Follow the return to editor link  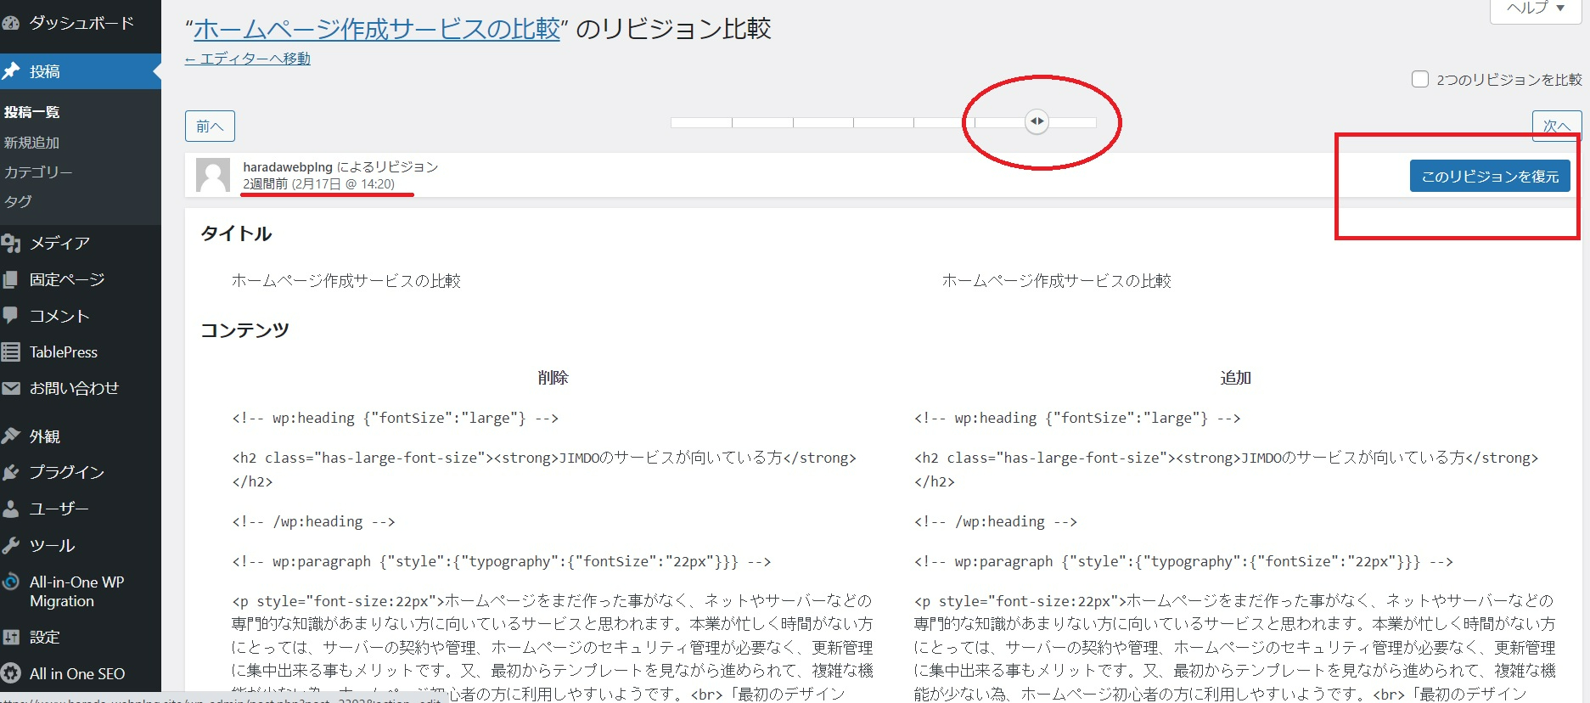pos(248,59)
